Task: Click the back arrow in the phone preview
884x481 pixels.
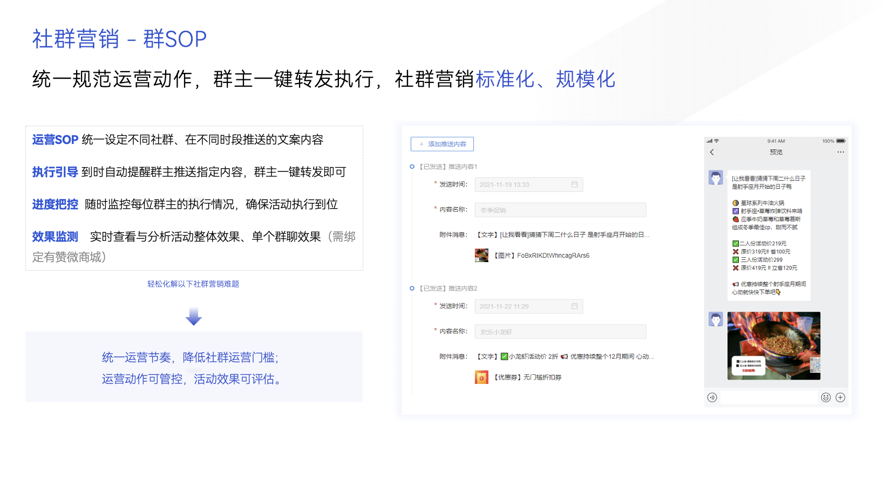Action: (x=712, y=152)
